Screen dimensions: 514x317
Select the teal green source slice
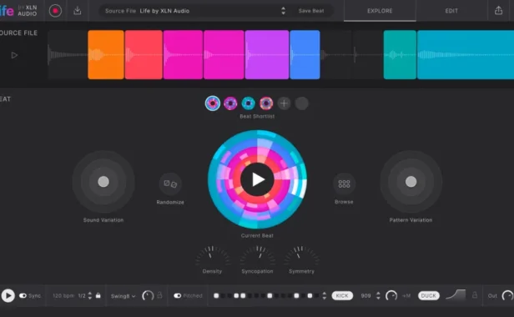(x=400, y=54)
